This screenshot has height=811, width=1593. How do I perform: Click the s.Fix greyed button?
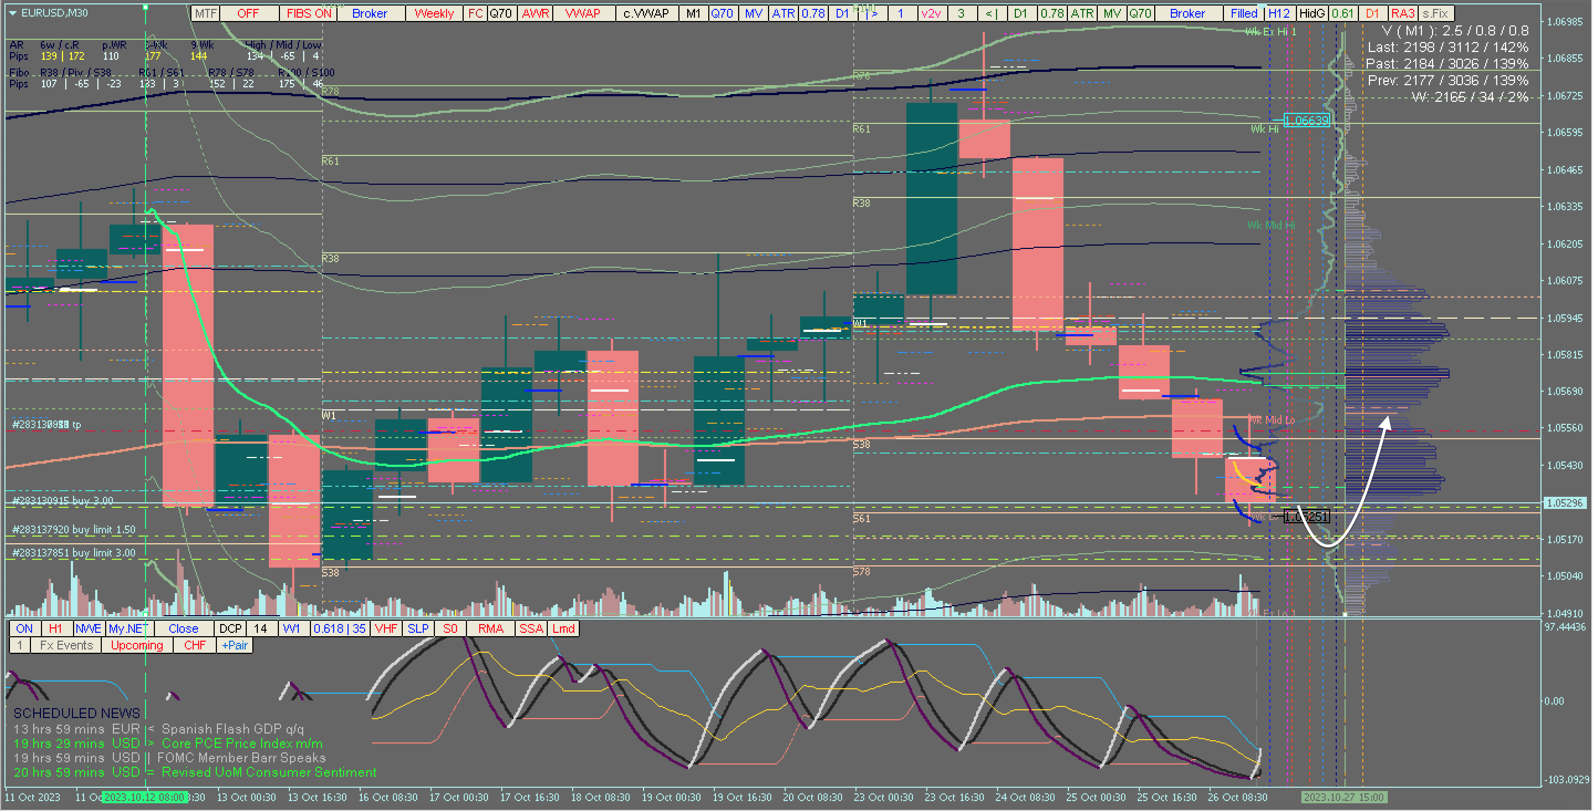point(1435,13)
